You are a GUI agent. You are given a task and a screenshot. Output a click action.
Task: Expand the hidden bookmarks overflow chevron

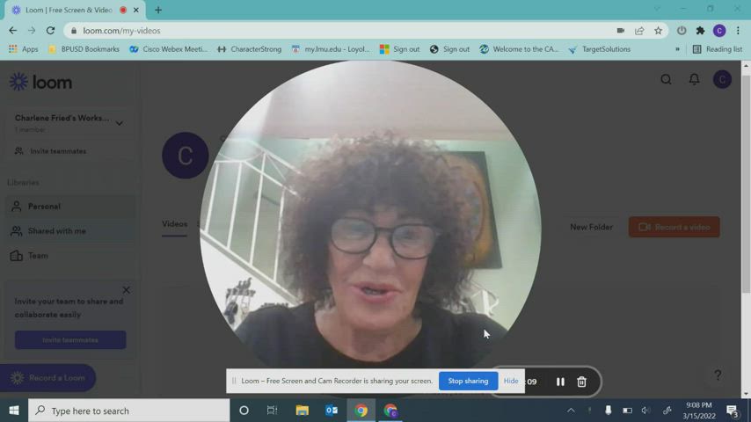point(677,49)
